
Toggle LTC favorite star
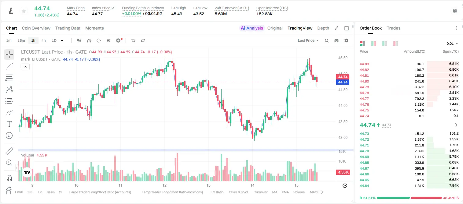pyautogui.click(x=24, y=11)
